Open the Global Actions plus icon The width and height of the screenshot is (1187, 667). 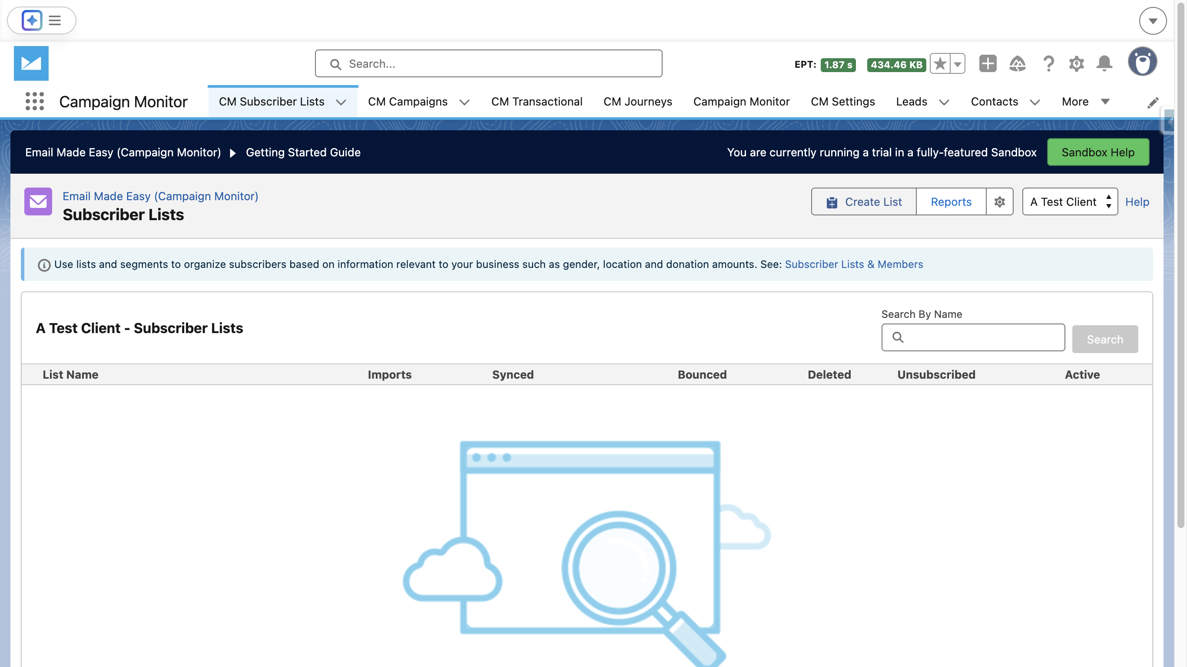988,63
